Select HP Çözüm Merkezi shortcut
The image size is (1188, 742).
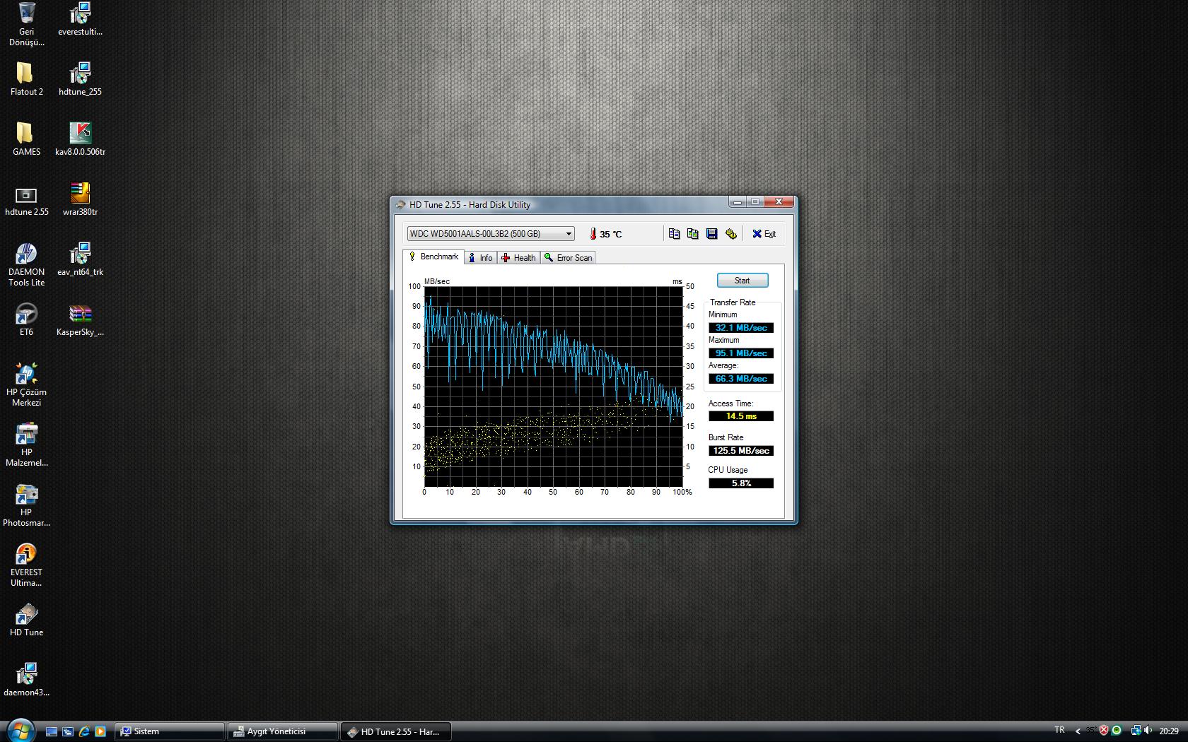26,384
